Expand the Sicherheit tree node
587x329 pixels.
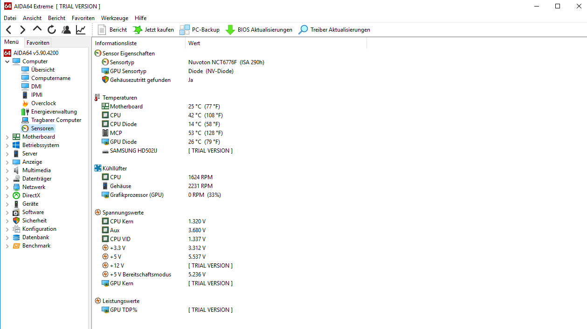click(x=7, y=221)
